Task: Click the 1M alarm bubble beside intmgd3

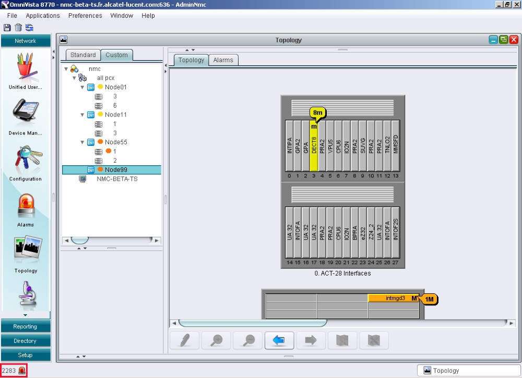Action: point(429,299)
